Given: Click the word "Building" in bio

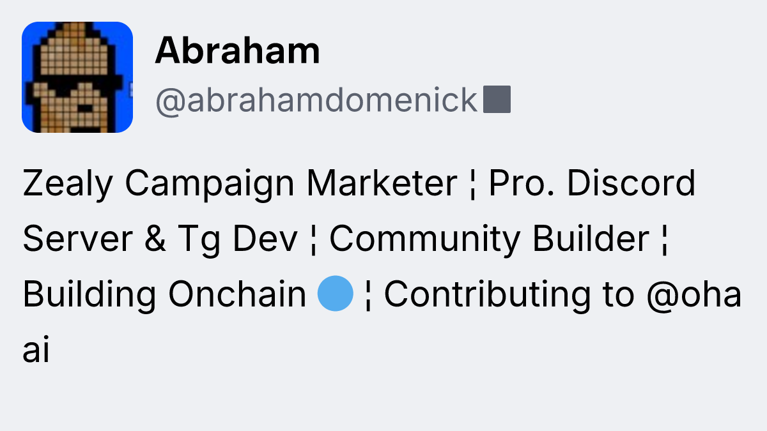Looking at the screenshot, I should tap(89, 294).
